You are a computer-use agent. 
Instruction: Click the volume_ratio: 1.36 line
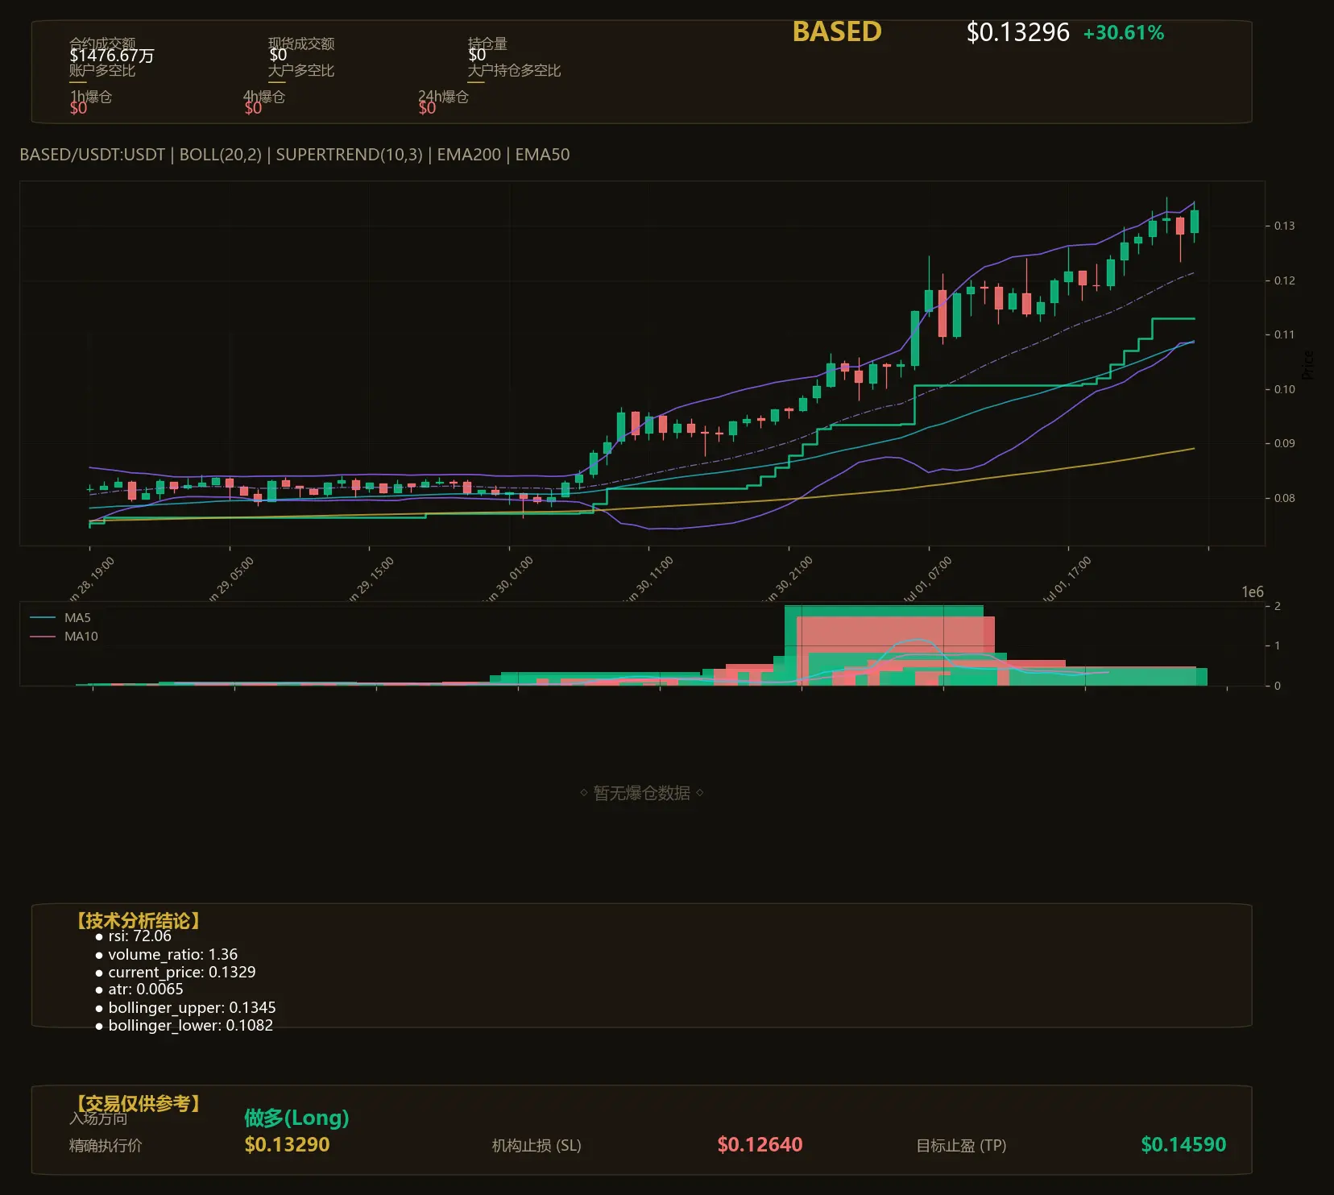166,955
